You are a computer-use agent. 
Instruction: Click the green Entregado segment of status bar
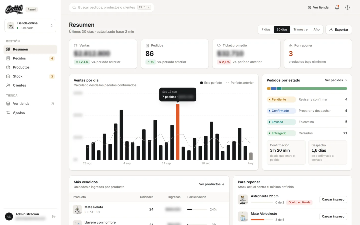314,88
